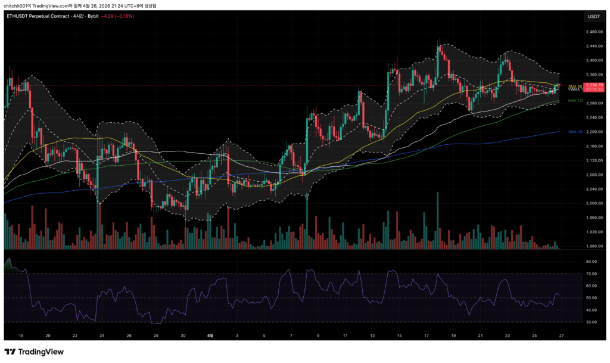
Task: Click the RSI 50.00 scale label
Action: (x=592, y=297)
